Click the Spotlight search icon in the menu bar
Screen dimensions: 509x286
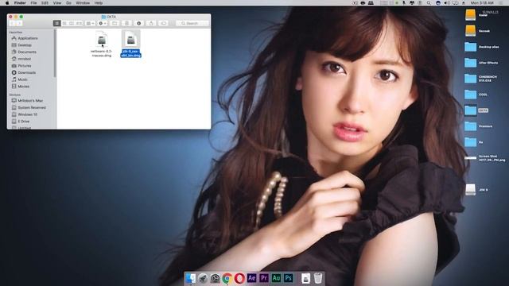429,2
